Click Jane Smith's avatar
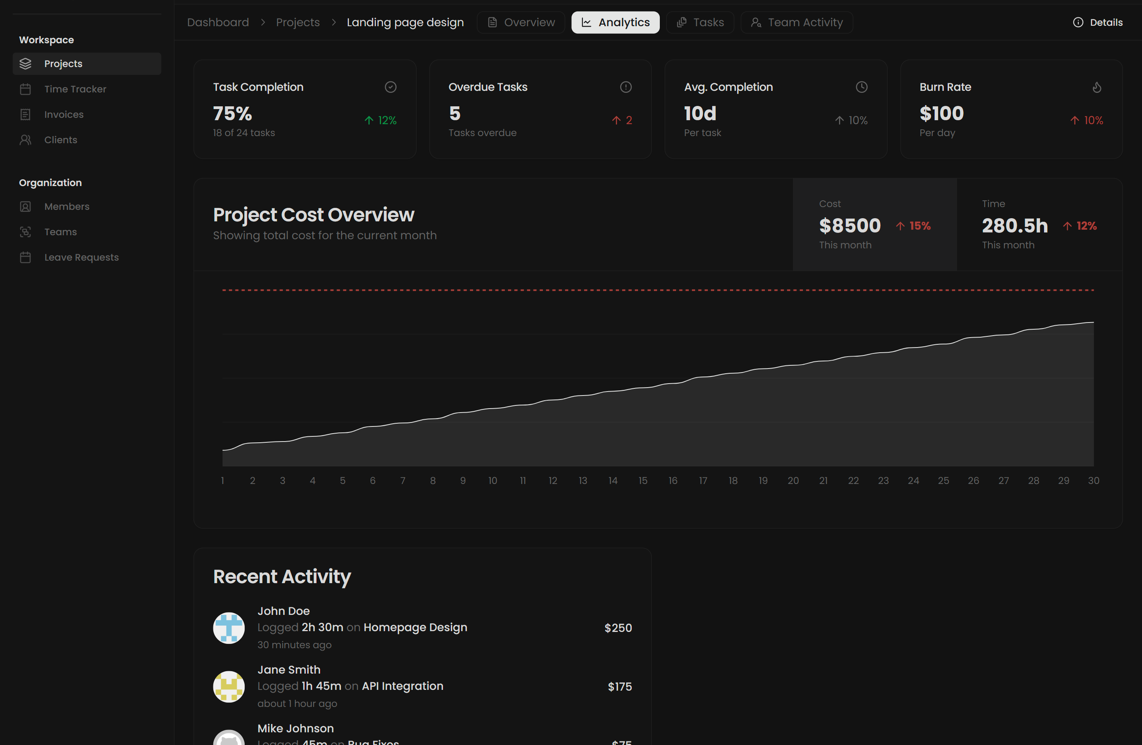The image size is (1142, 745). pos(229,686)
